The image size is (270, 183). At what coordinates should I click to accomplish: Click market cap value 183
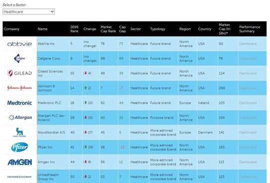click(222, 147)
